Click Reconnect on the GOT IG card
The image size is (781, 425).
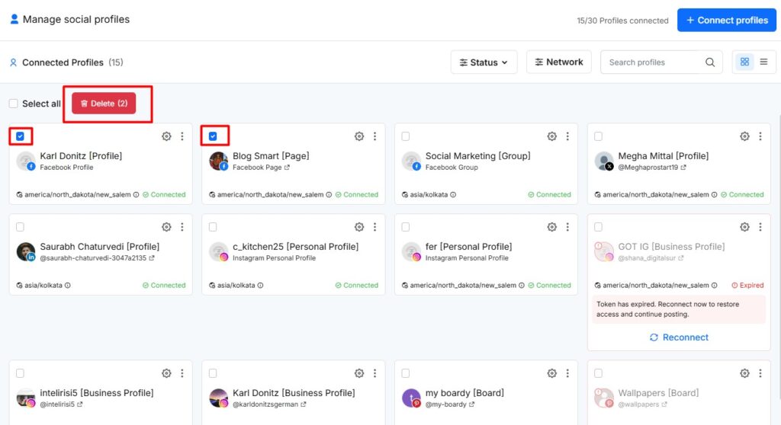click(678, 337)
